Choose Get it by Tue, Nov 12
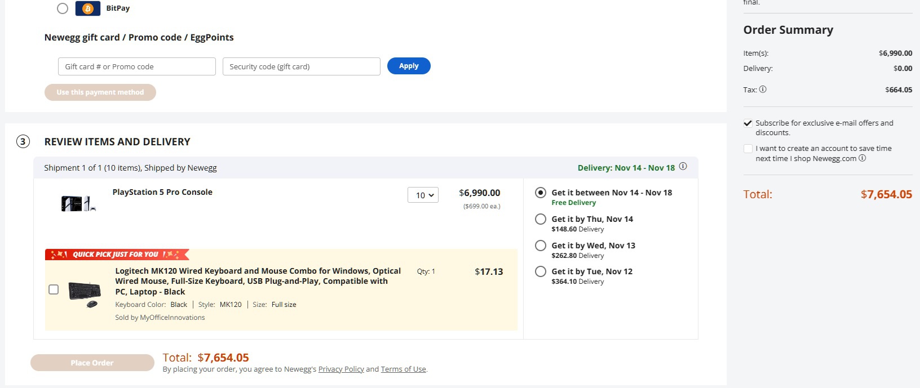Viewport: 920px width, 388px height. click(x=541, y=271)
